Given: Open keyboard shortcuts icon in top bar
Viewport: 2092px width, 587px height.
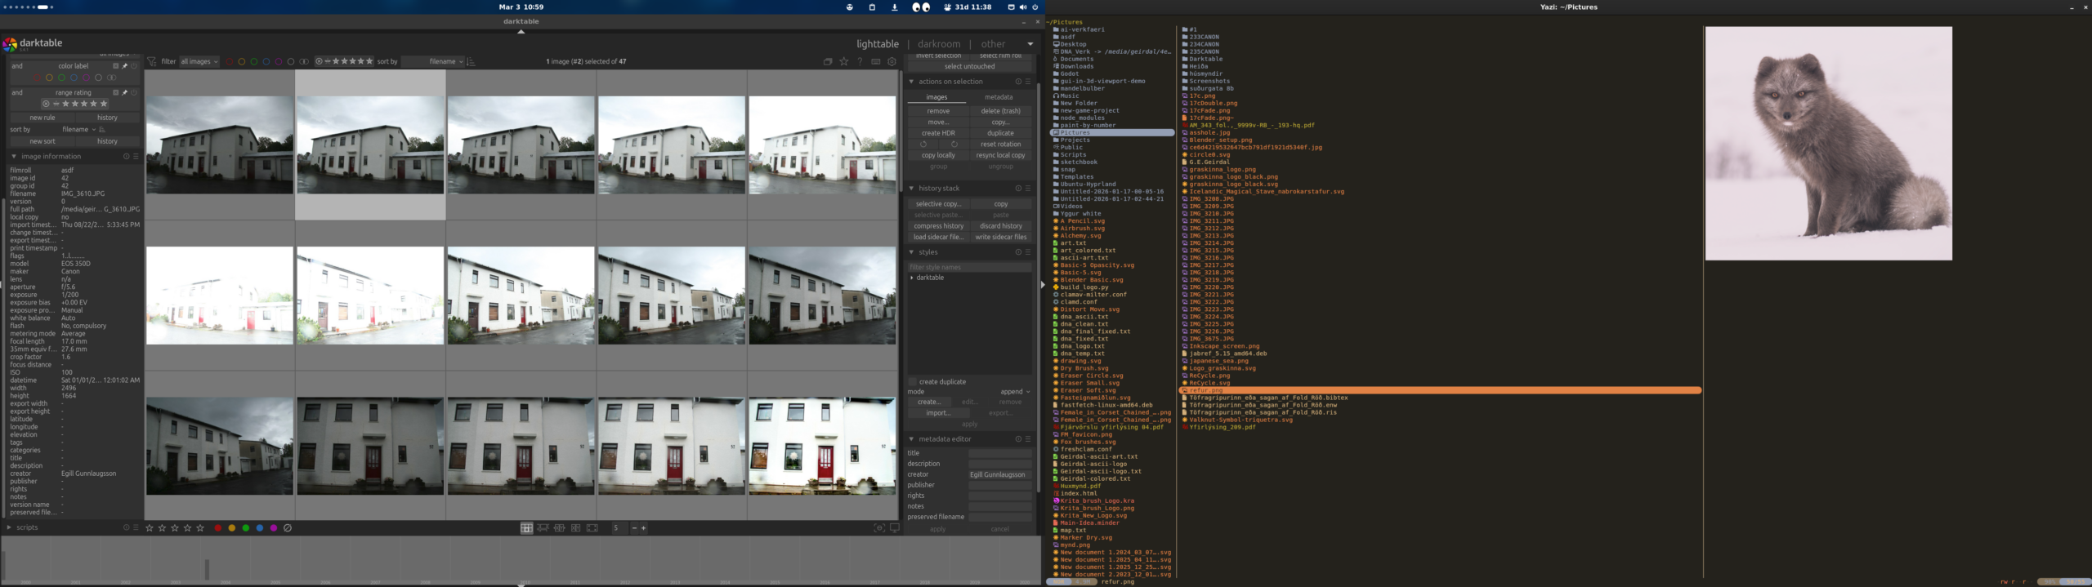Looking at the screenshot, I should point(876,61).
